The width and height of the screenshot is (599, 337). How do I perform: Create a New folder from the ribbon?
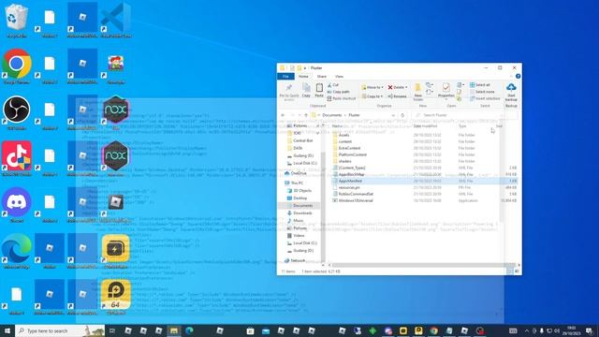[x=418, y=92]
